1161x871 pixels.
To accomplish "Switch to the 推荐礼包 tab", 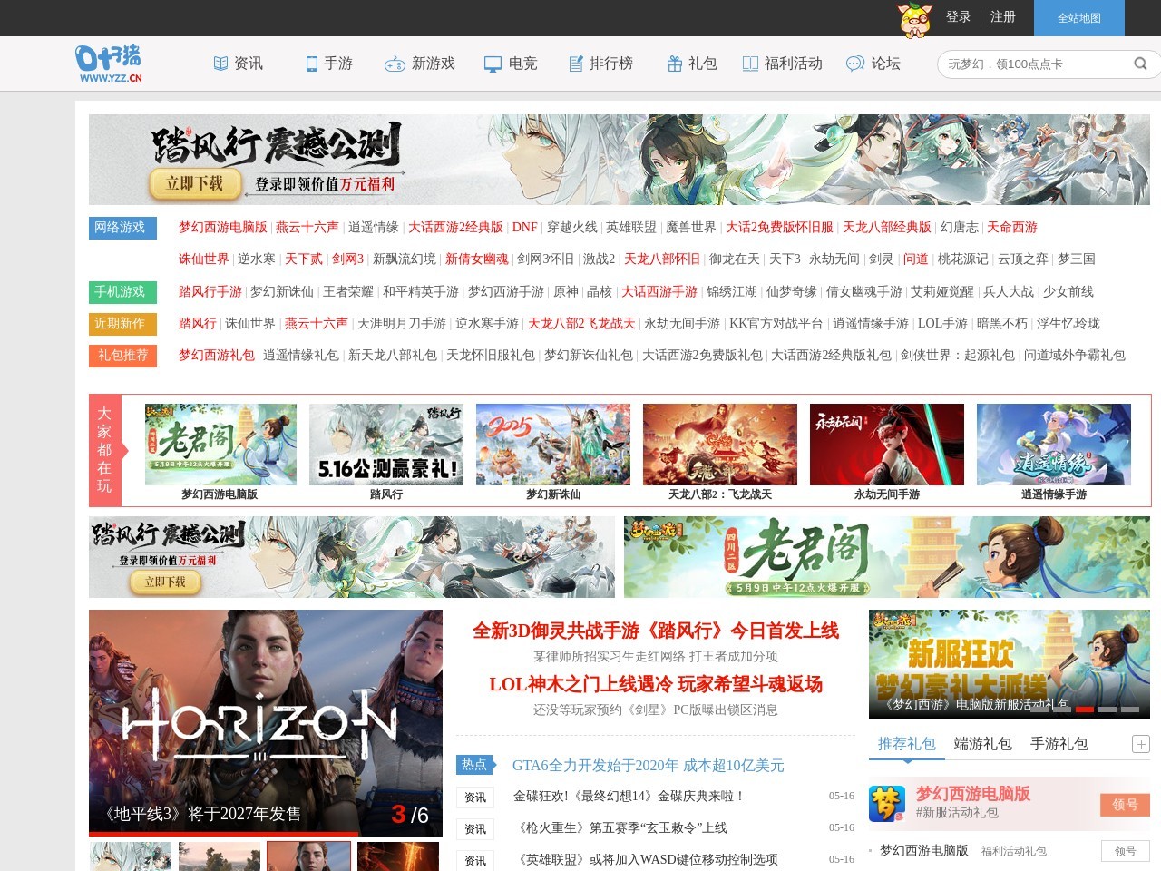I will click(x=907, y=744).
